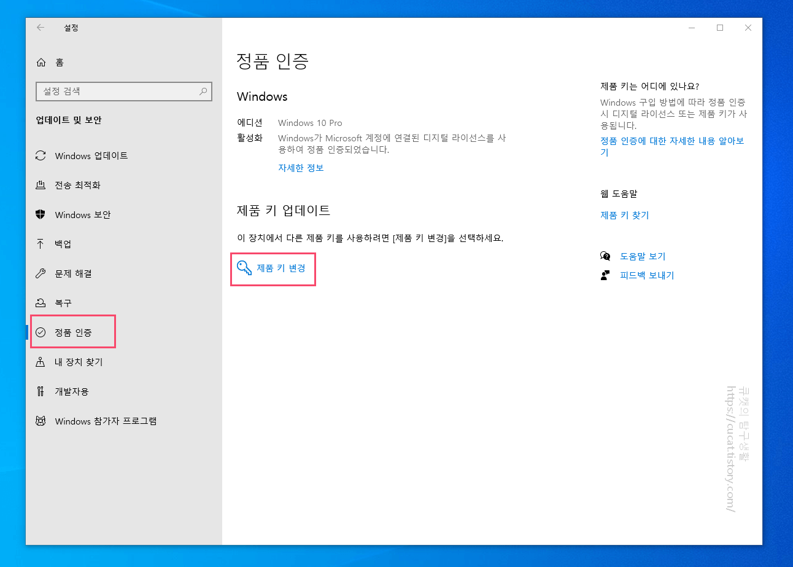Open 내 장치 찾기 page

point(124,362)
